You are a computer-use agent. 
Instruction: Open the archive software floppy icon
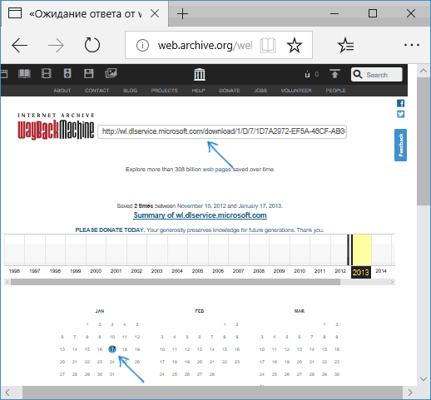(89, 74)
